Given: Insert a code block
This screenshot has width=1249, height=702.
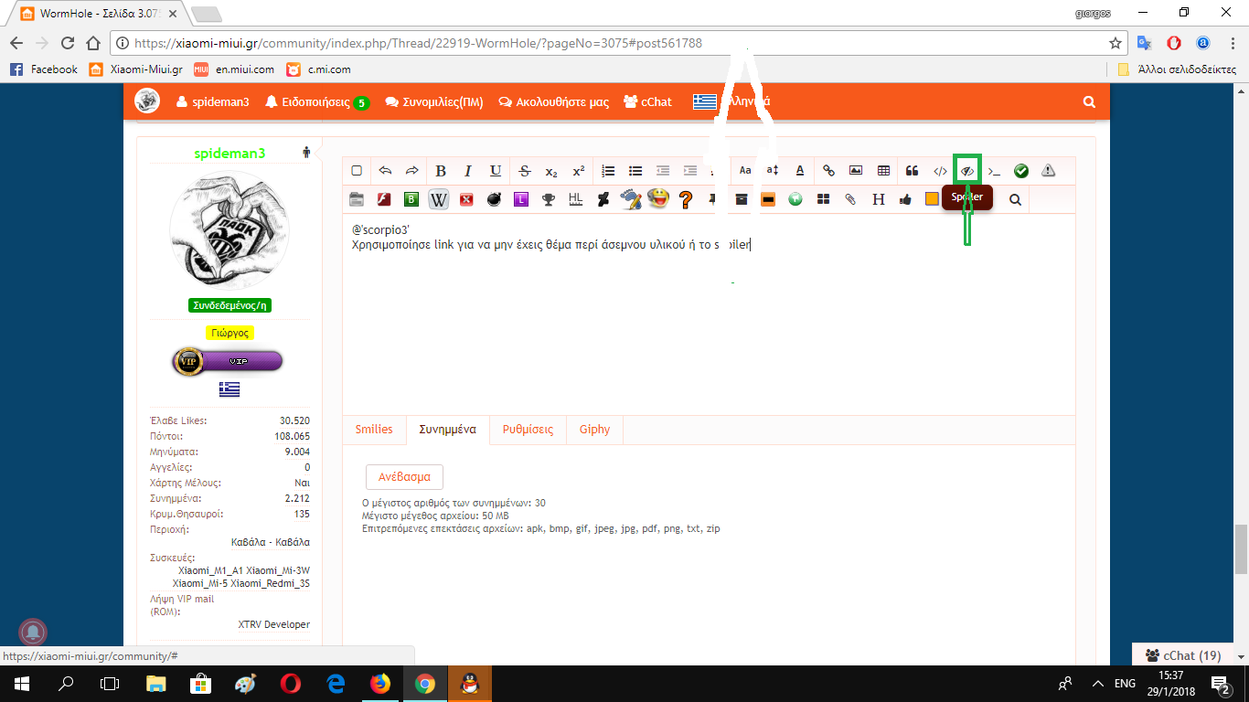Looking at the screenshot, I should pyautogui.click(x=940, y=171).
